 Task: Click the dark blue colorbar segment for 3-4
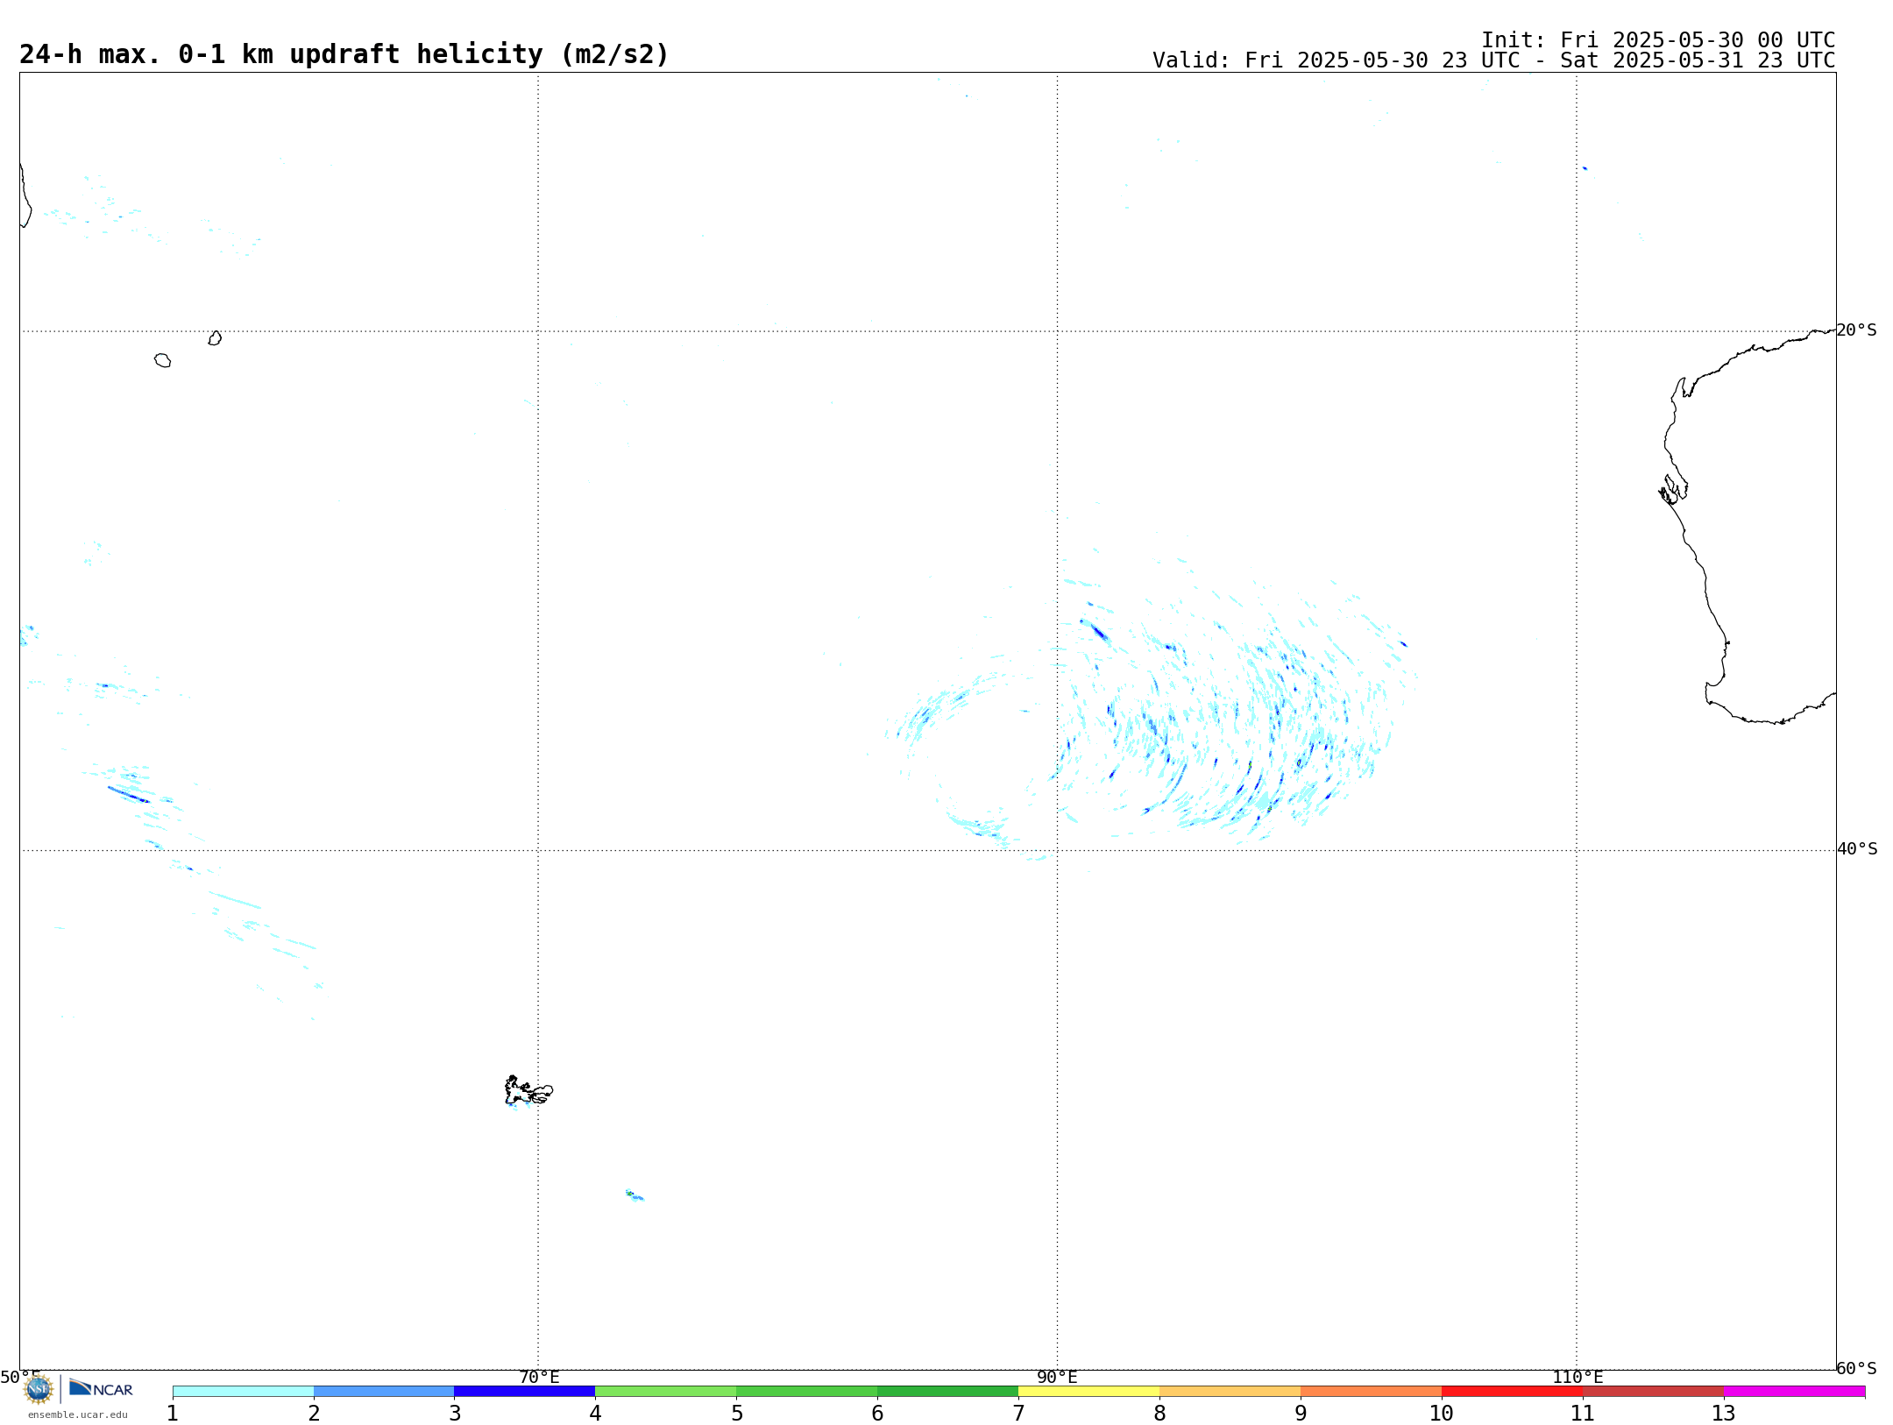pyautogui.click(x=525, y=1391)
